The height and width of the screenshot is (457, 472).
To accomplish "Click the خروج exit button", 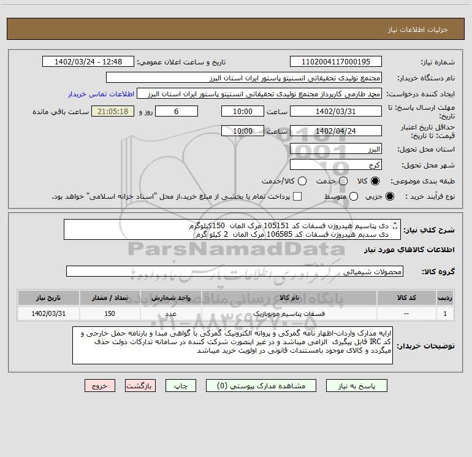I will pyautogui.click(x=100, y=386).
